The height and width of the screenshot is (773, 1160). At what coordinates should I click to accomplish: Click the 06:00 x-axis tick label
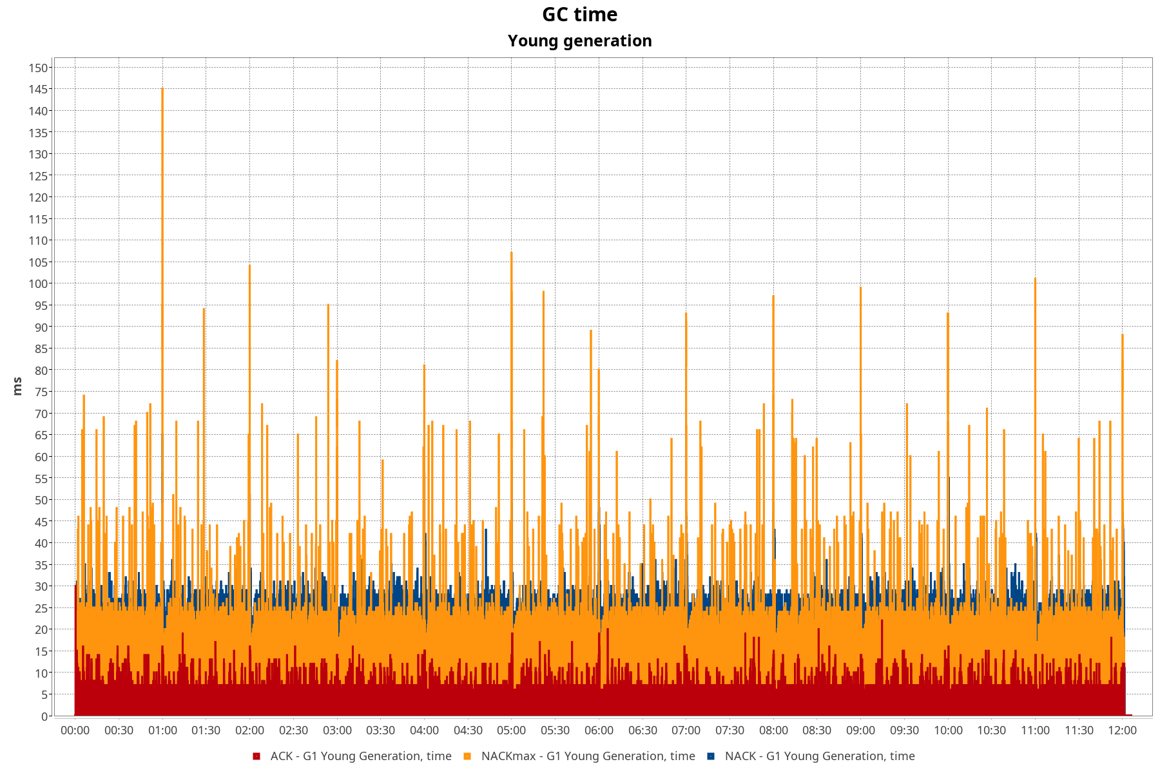pos(599,730)
